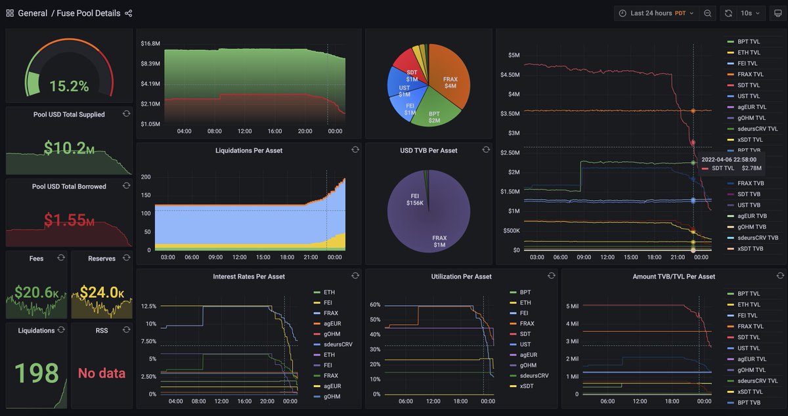Open the Reserves panel title menu
The height and width of the screenshot is (416, 788).
pos(102,259)
